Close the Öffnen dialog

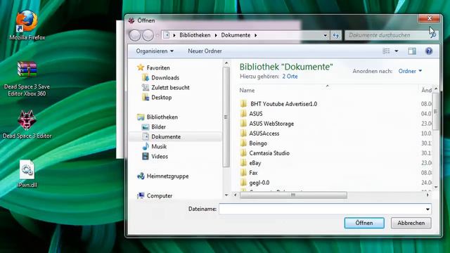429,19
